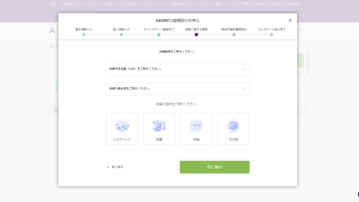Select the リスクヘッジ purpose card
Screen dimensions: 359x202
click(122, 129)
